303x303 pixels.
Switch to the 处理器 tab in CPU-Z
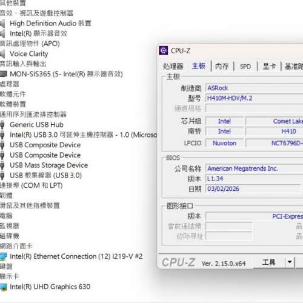click(x=173, y=66)
